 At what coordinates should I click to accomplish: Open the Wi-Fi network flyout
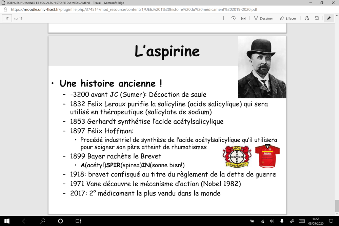pos(262,221)
